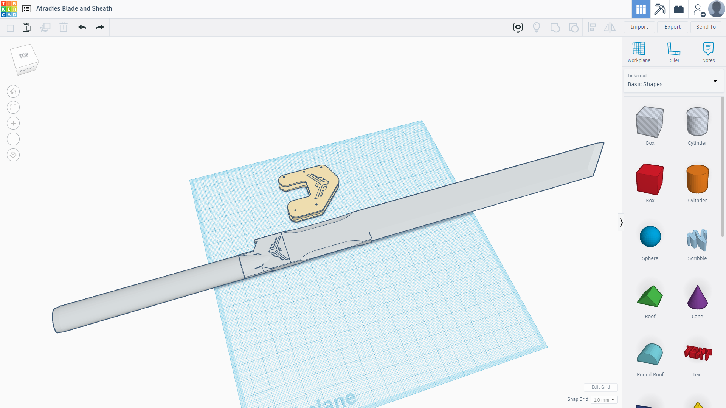Viewport: 726px width, 408px height.
Task: Switch to Blocks pickaxe mode
Action: pos(660,9)
